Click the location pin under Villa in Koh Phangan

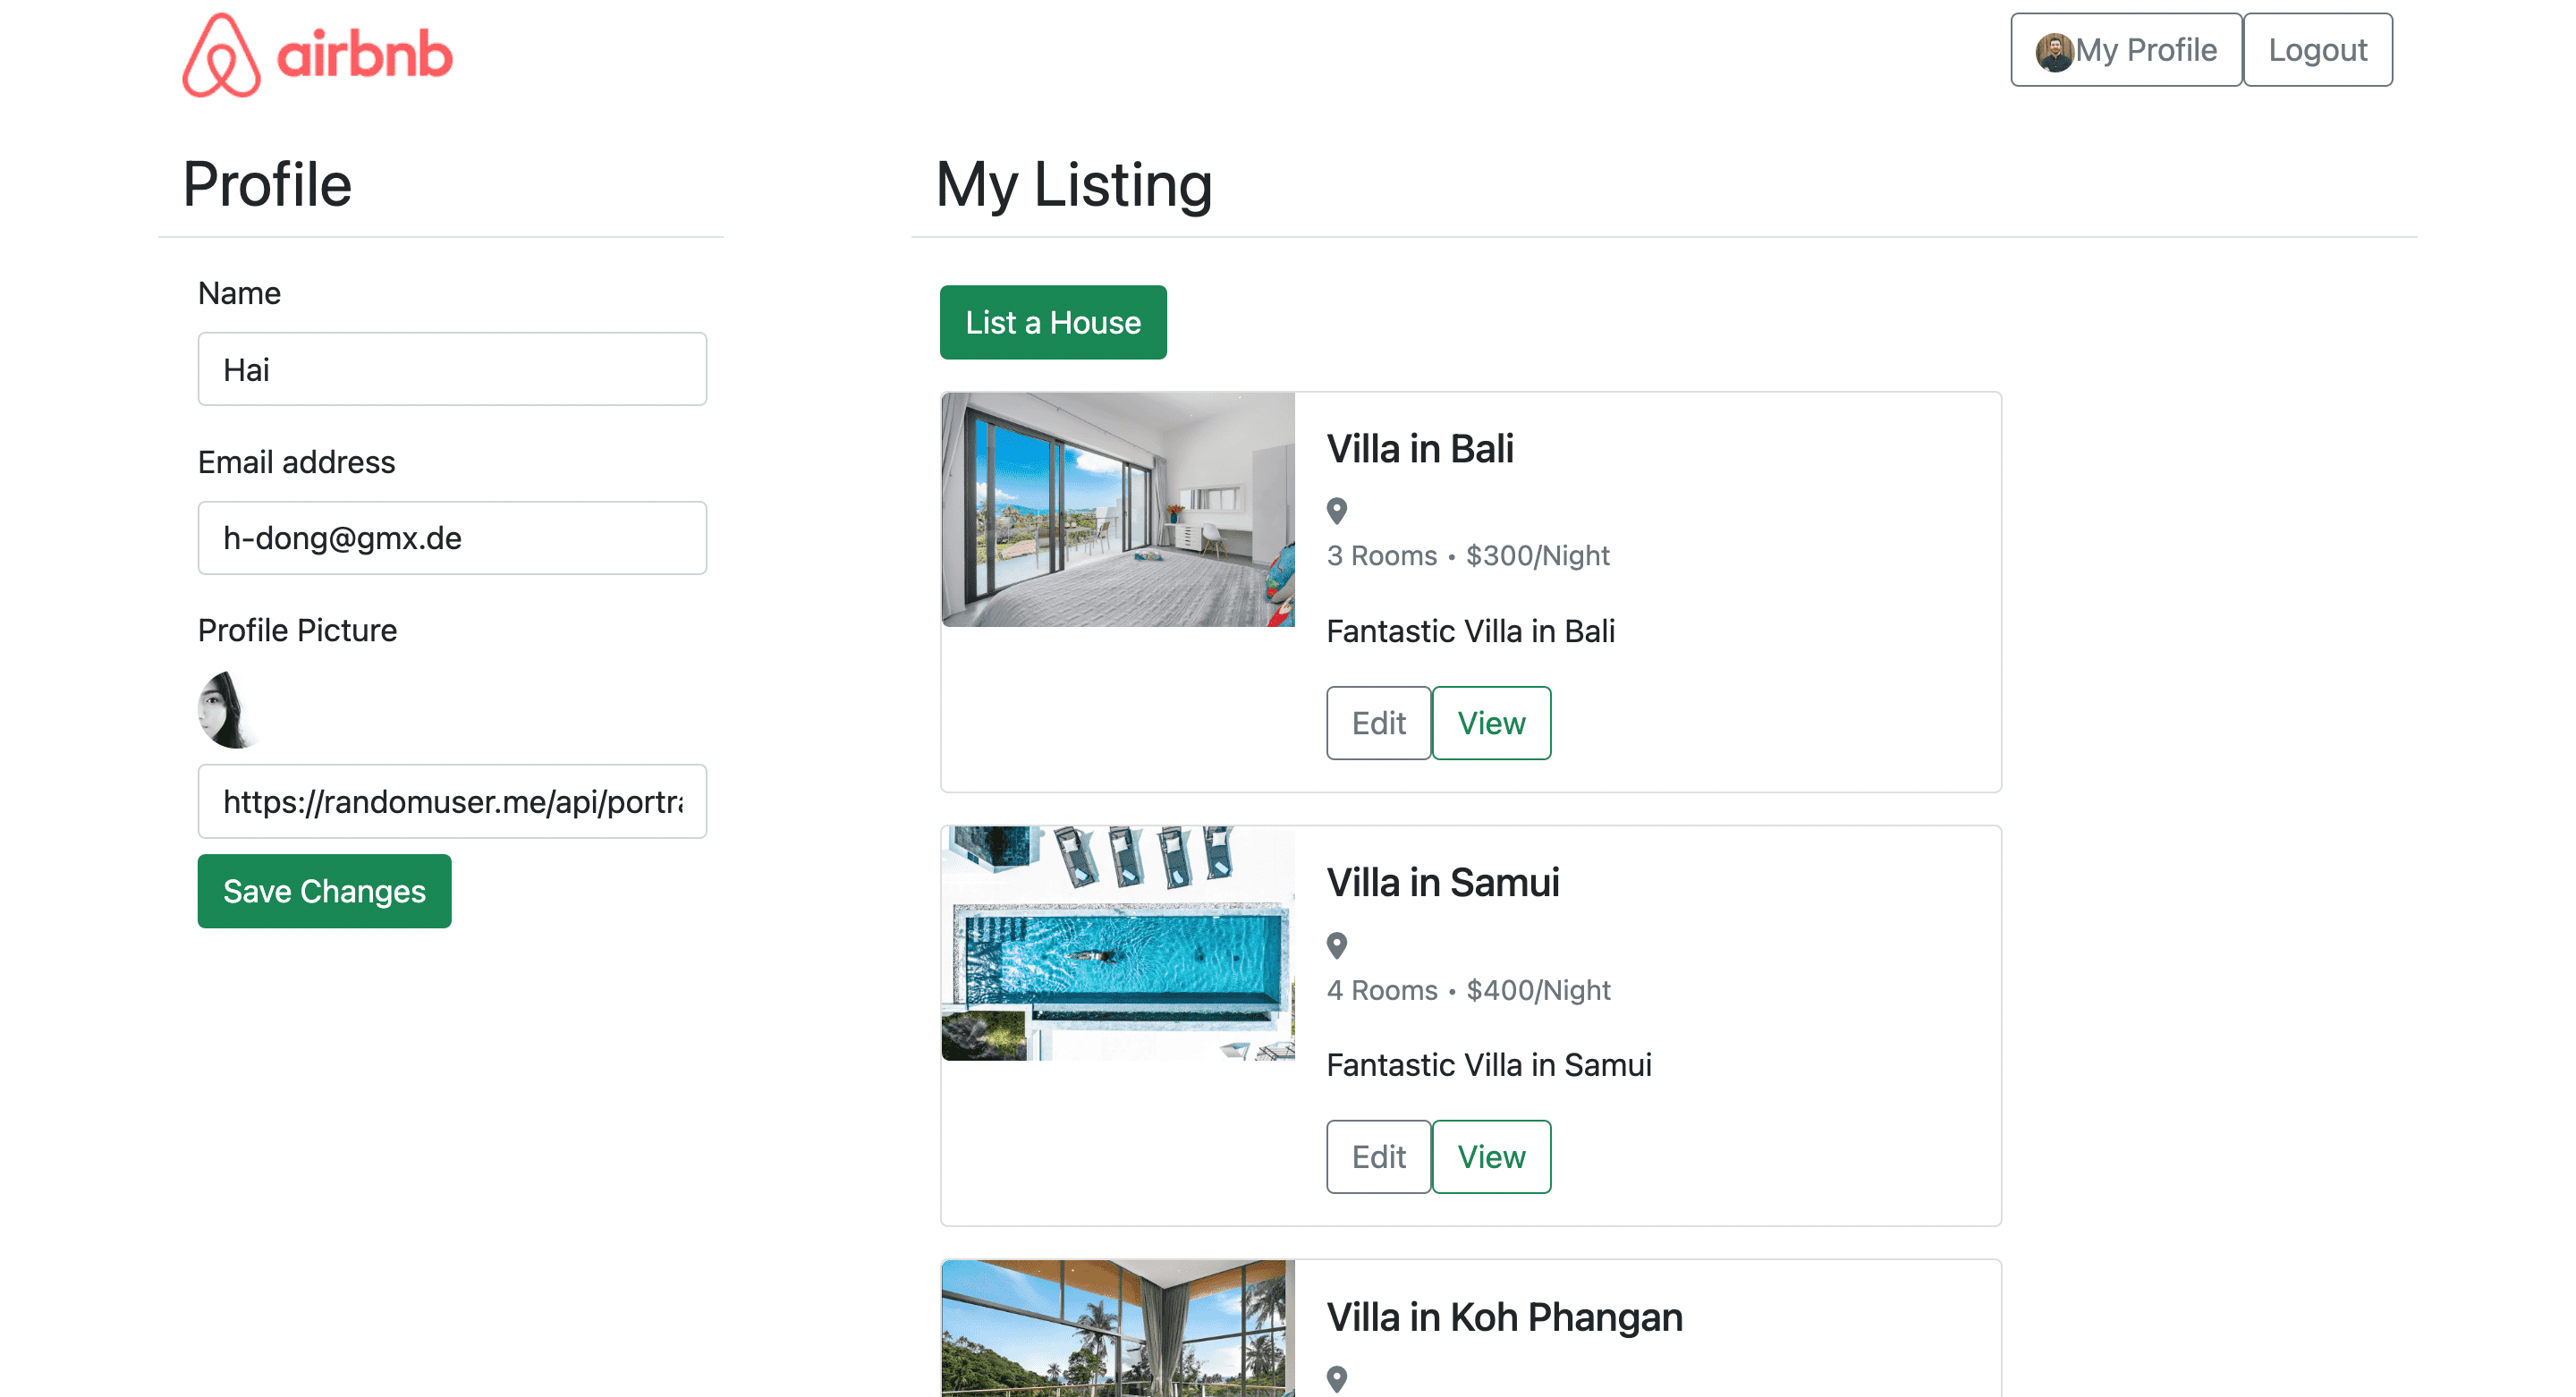[x=1337, y=1379]
